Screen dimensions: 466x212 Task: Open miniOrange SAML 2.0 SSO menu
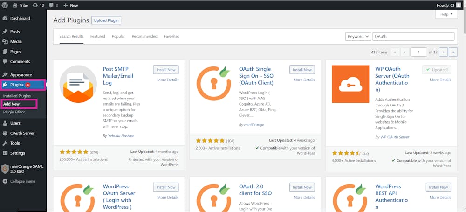point(23,169)
